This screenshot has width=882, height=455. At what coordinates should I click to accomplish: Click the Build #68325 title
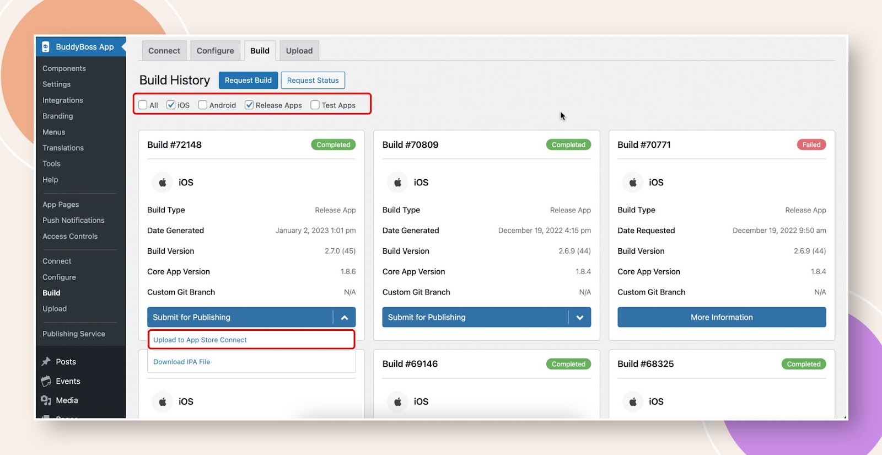click(646, 364)
